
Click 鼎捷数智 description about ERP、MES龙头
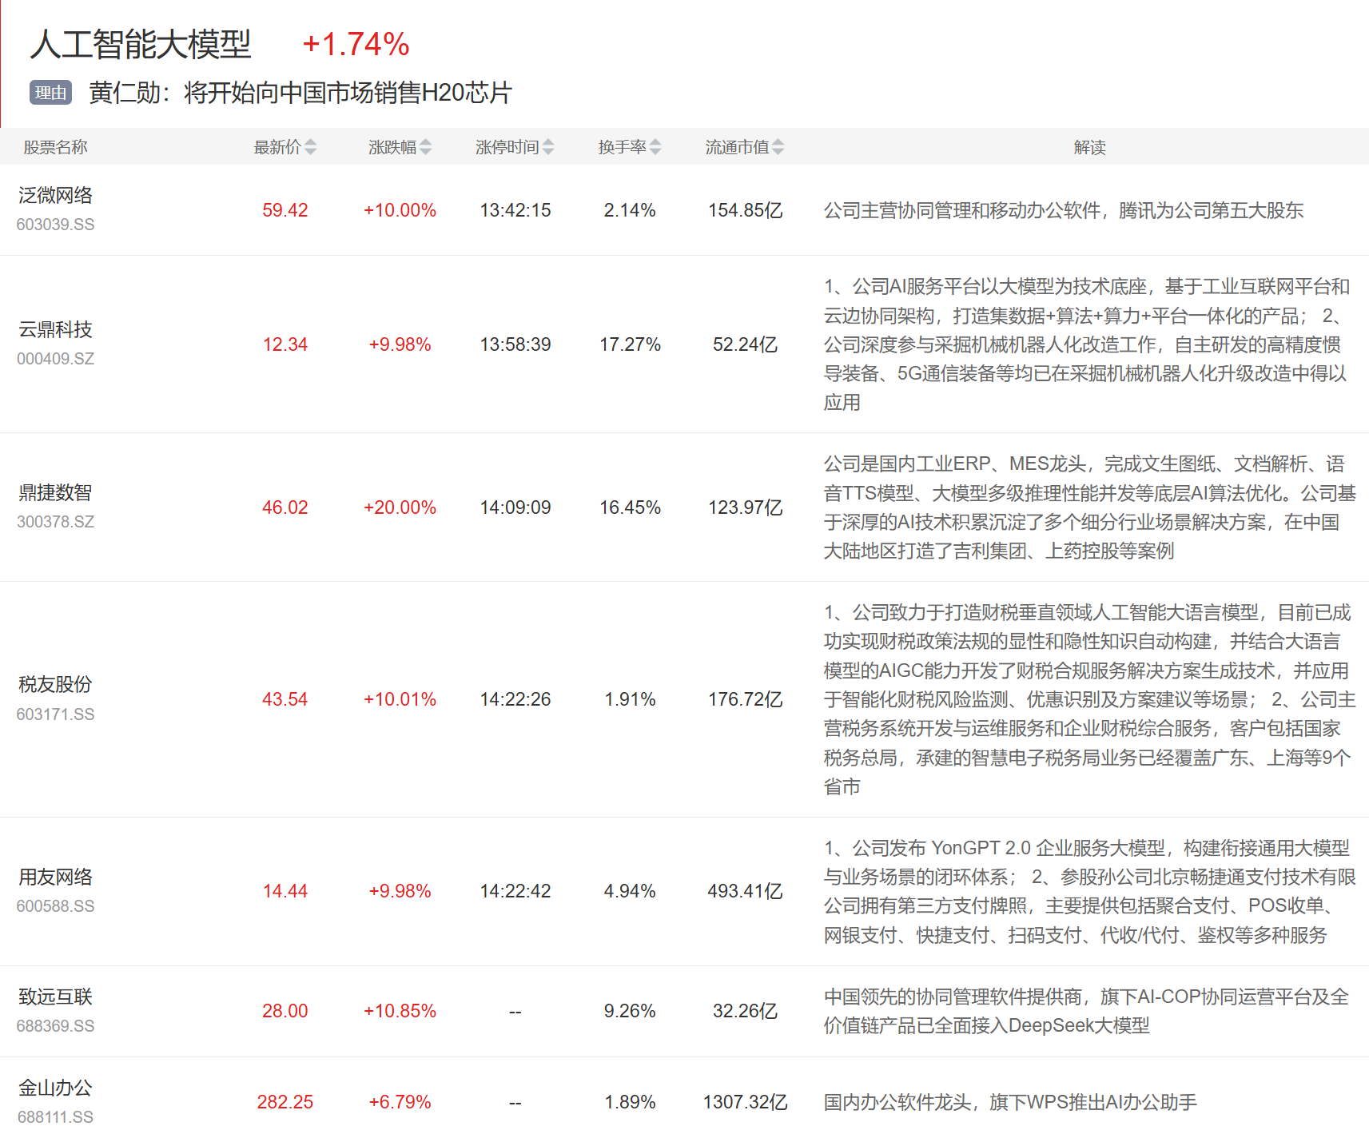1089,507
